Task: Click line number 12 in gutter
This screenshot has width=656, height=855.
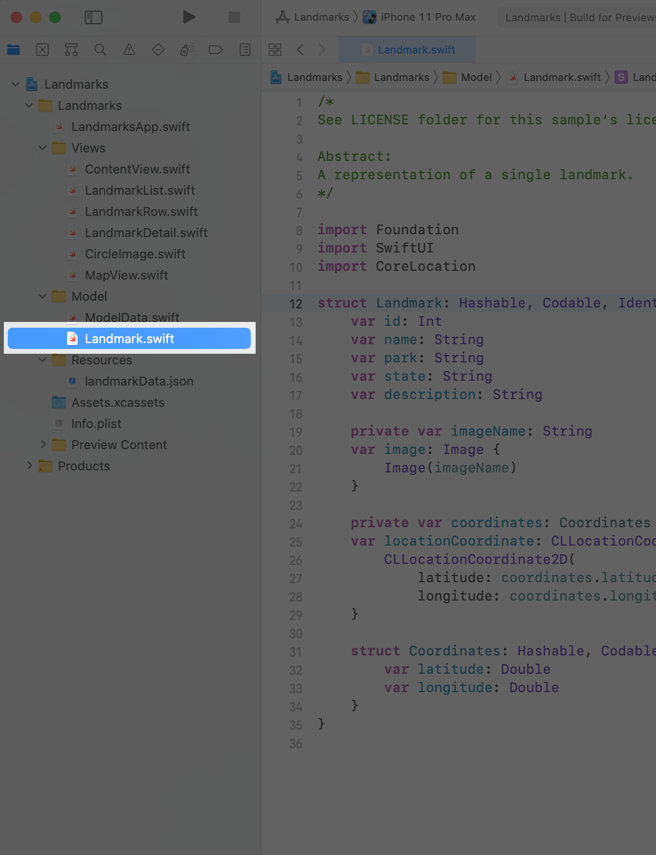Action: [296, 304]
